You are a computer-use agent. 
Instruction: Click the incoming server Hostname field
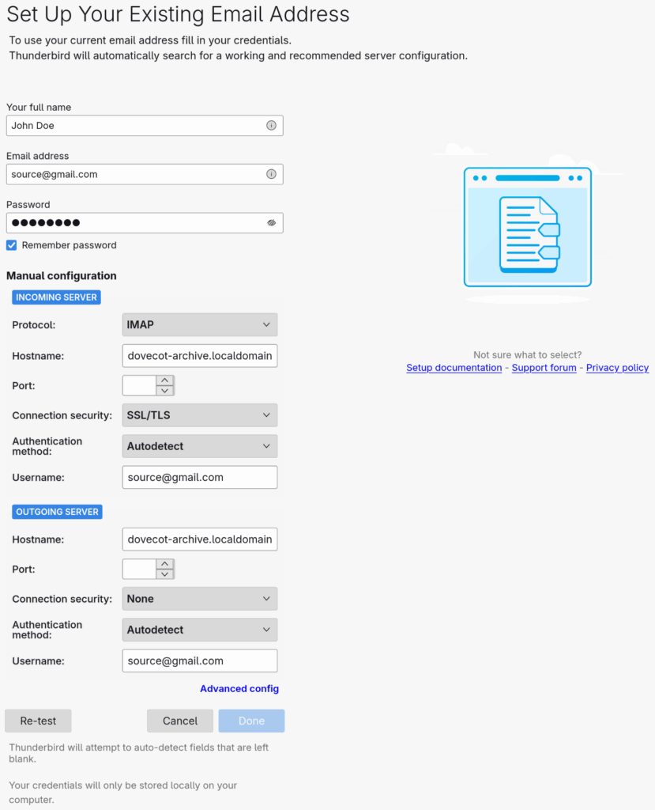pyautogui.click(x=199, y=356)
